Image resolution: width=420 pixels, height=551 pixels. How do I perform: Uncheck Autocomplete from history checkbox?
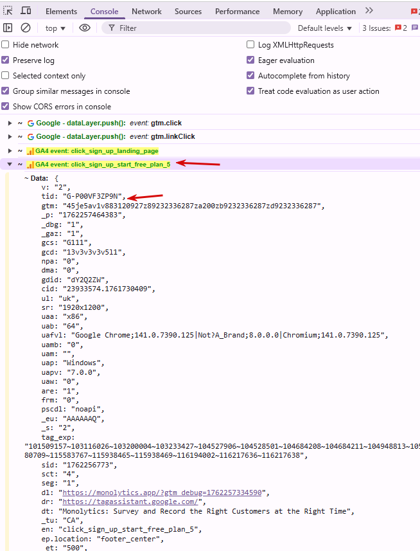pos(250,76)
